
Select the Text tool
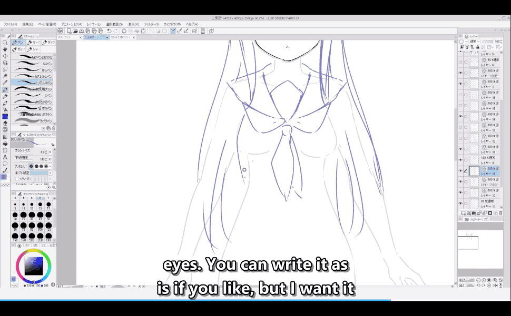point(5,157)
